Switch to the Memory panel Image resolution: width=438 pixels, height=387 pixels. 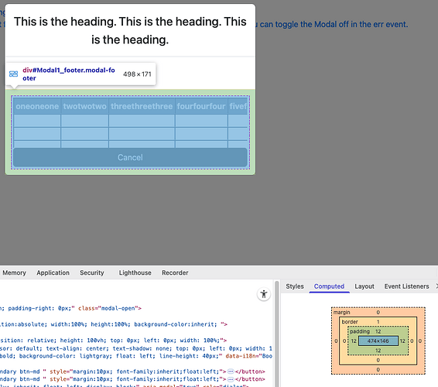tap(14, 272)
